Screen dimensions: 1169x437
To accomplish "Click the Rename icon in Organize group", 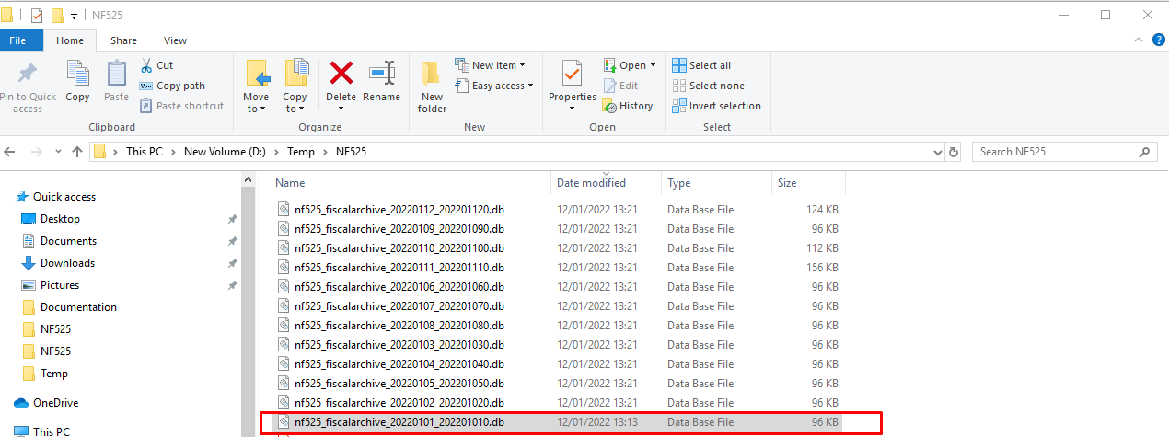I will coord(381,75).
